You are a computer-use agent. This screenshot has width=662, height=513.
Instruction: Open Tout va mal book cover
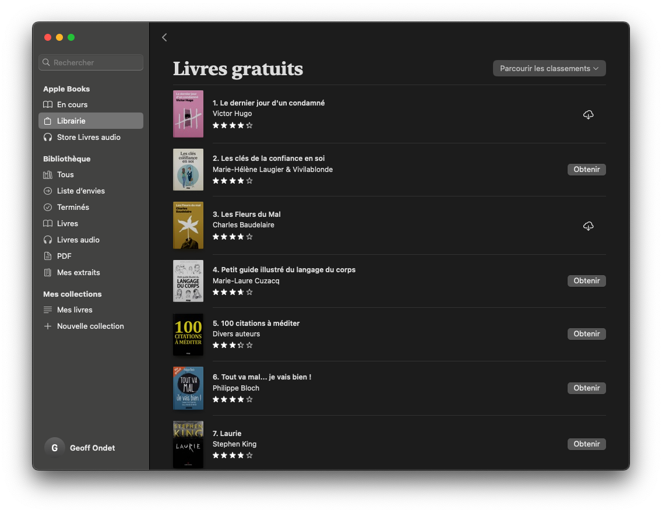pos(188,388)
